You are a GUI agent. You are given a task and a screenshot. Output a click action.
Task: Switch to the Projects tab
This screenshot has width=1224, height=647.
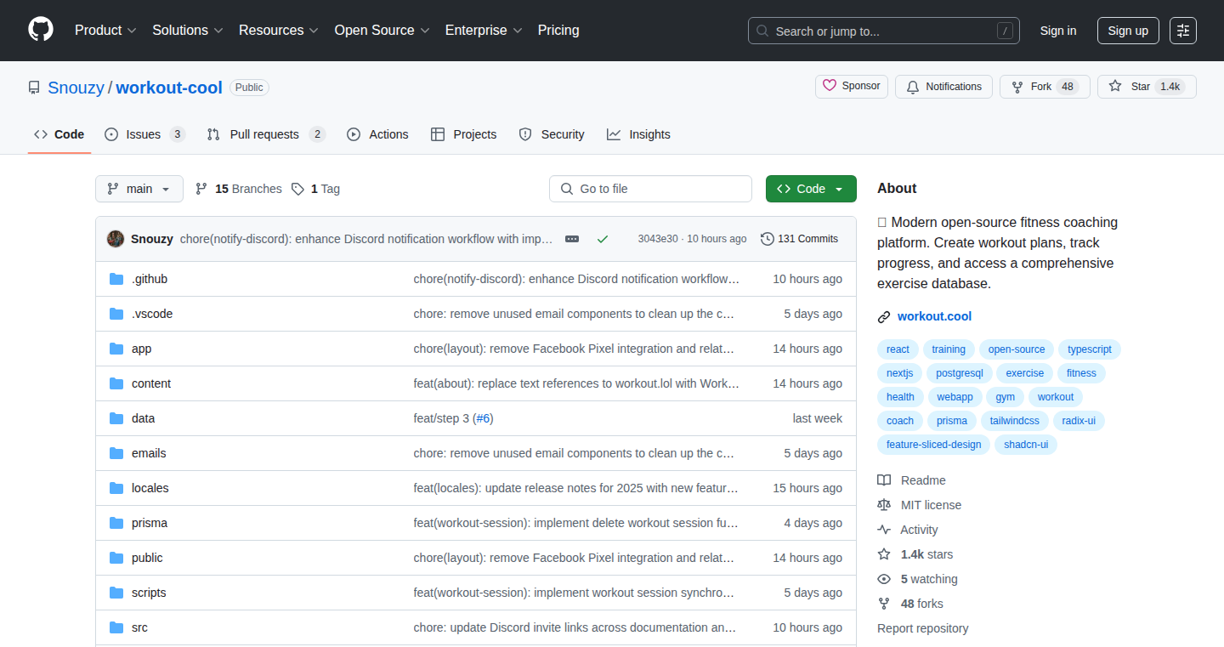pyautogui.click(x=463, y=134)
